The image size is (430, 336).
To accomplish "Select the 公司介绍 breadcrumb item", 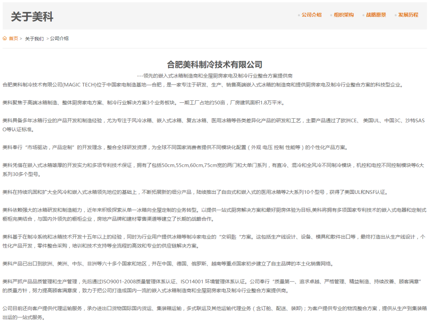I will click(x=59, y=38).
